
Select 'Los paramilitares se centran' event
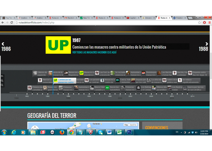point(92,81)
